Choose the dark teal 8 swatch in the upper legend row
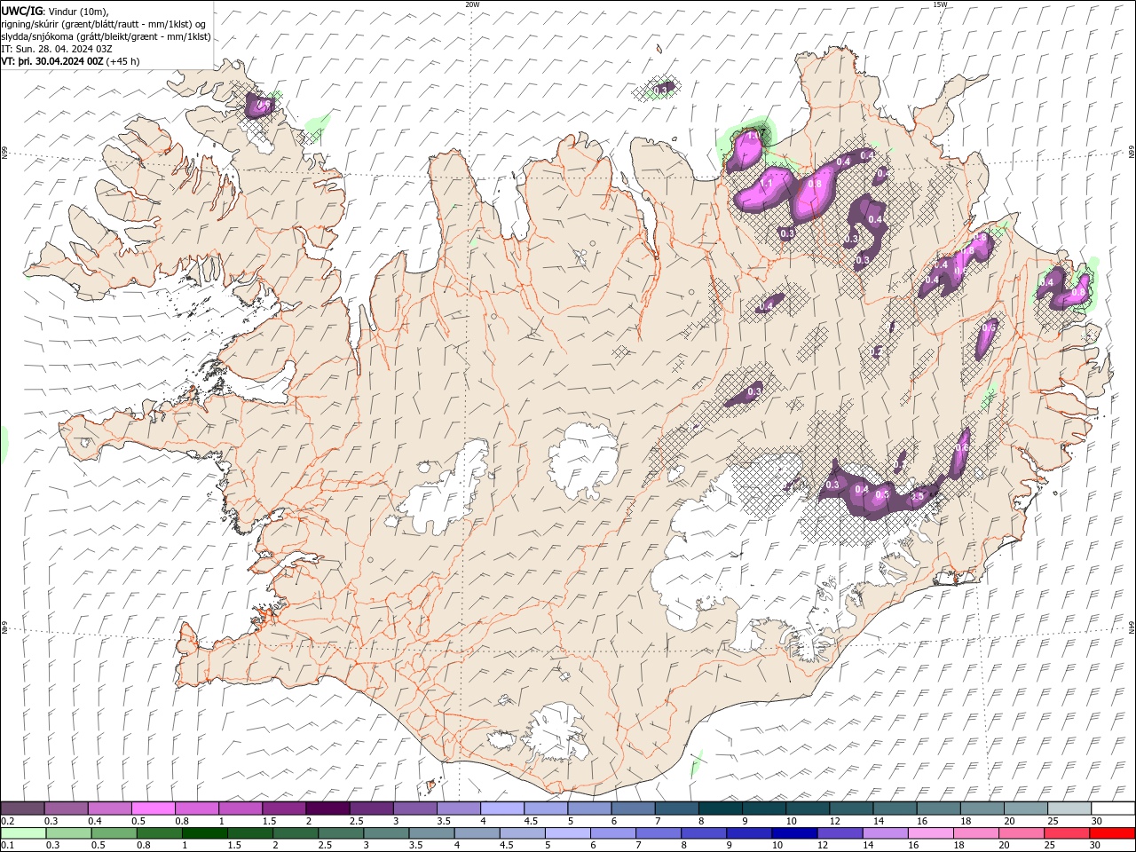The width and height of the screenshot is (1136, 852). 721,809
